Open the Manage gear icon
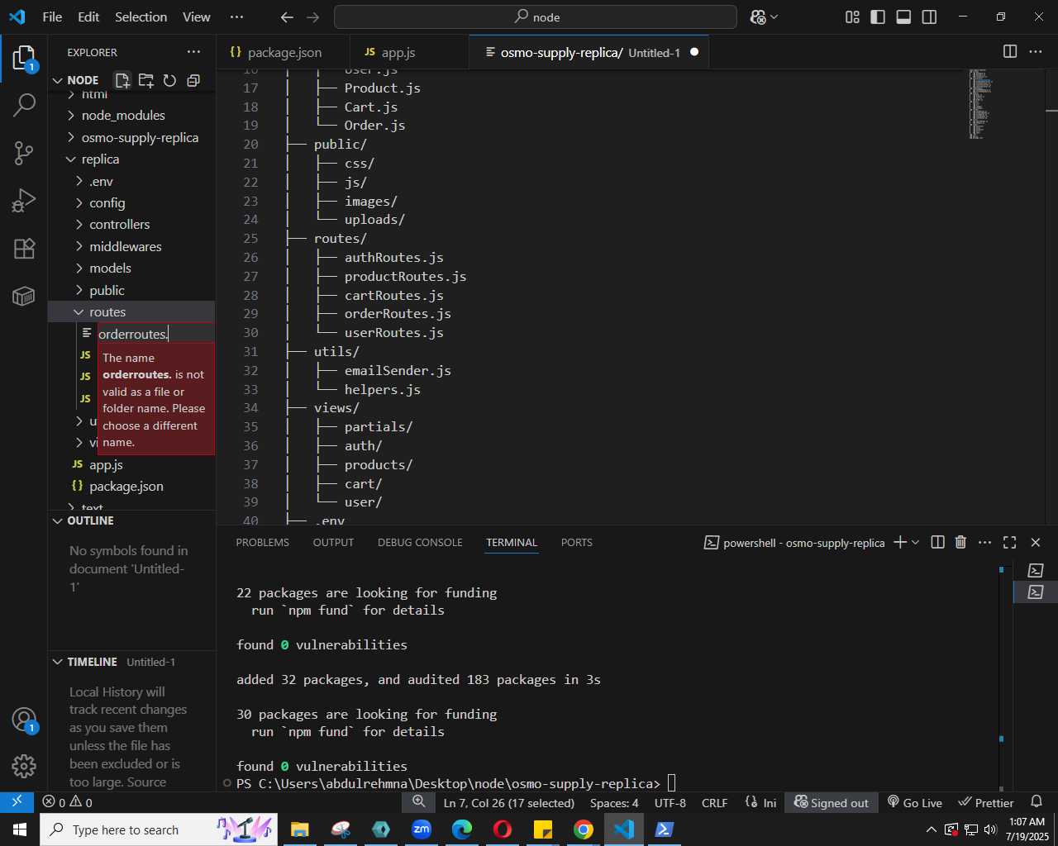 pos(24,767)
